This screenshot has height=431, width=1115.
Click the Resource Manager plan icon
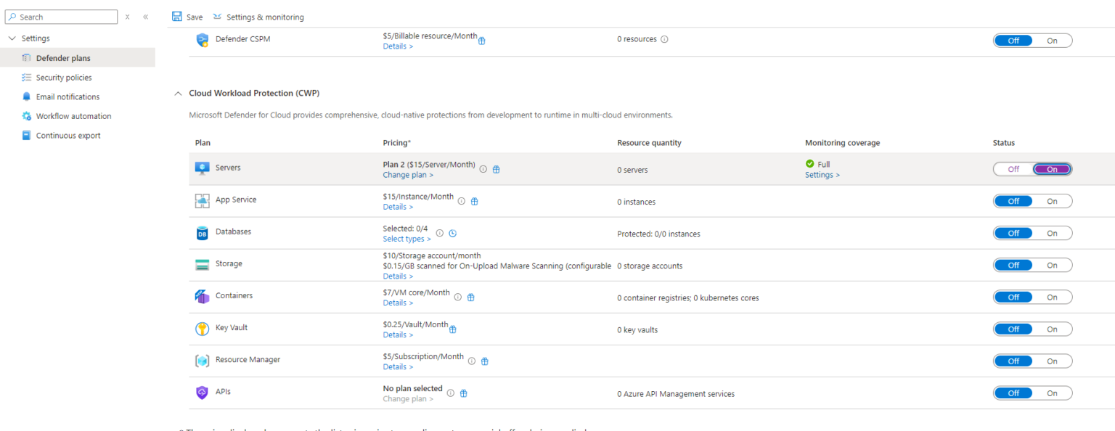point(203,360)
